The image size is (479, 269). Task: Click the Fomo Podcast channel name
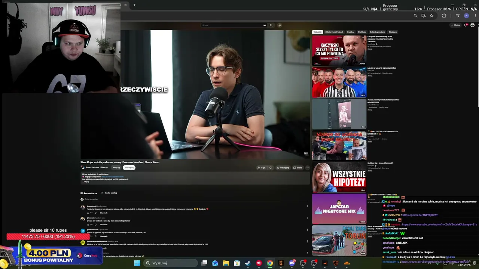pos(96,167)
